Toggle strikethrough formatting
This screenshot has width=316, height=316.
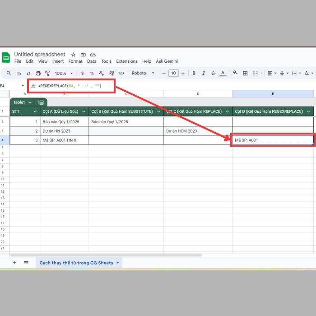coord(213,73)
